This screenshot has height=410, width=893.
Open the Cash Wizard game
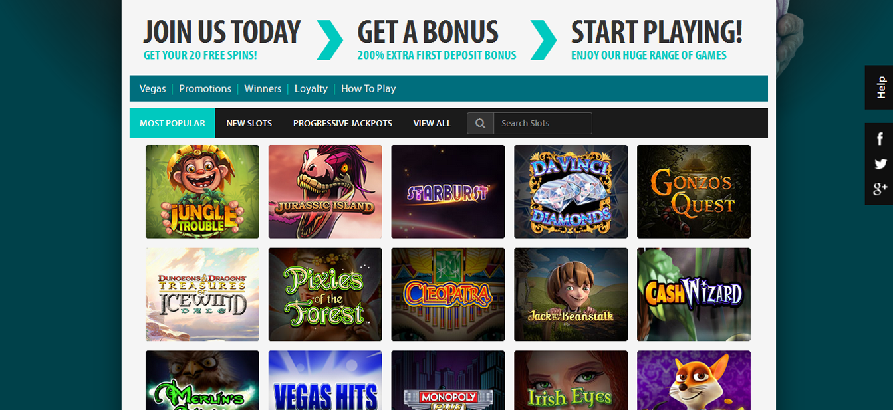pos(694,294)
